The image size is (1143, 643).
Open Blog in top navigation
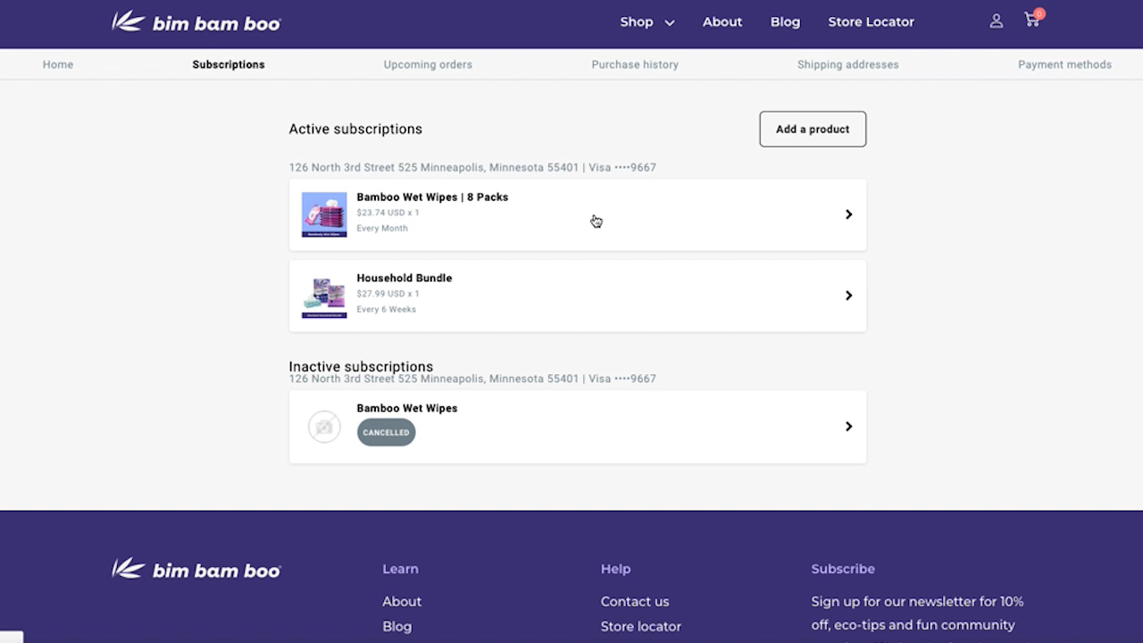pyautogui.click(x=786, y=21)
